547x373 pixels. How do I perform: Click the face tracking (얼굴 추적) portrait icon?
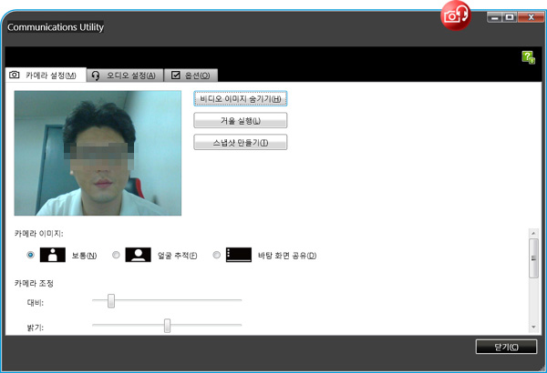point(139,255)
